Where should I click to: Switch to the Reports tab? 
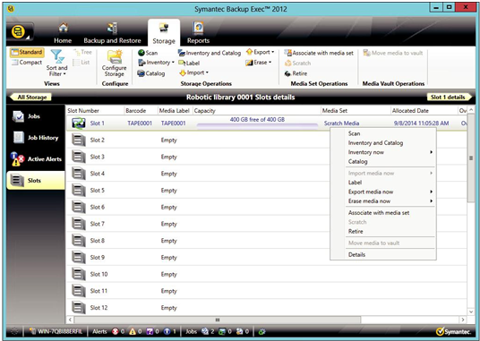coord(199,33)
